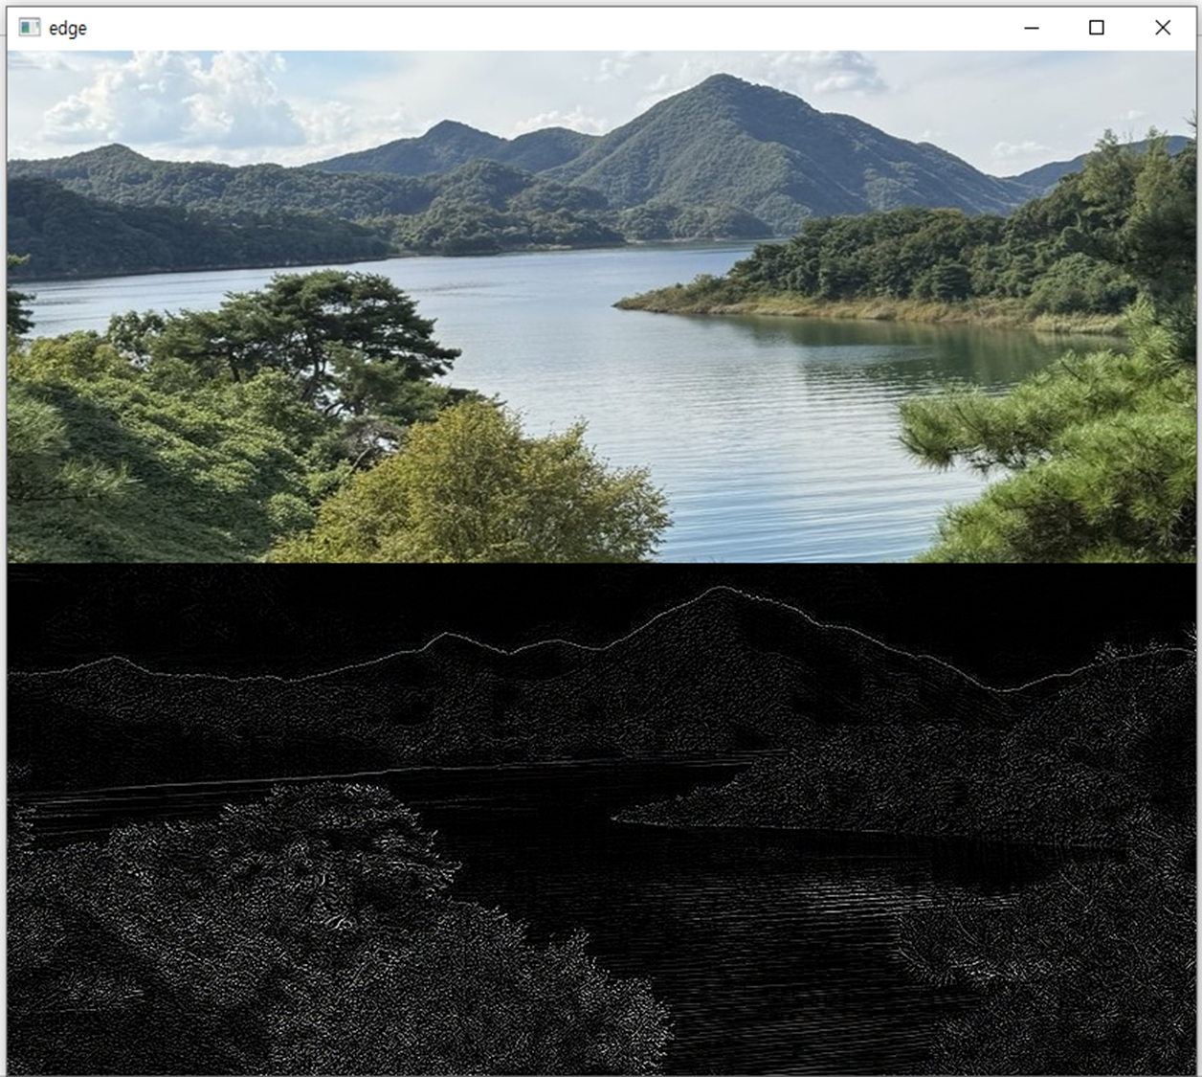
Task: Click the edge window app icon
Action: pos(30,28)
